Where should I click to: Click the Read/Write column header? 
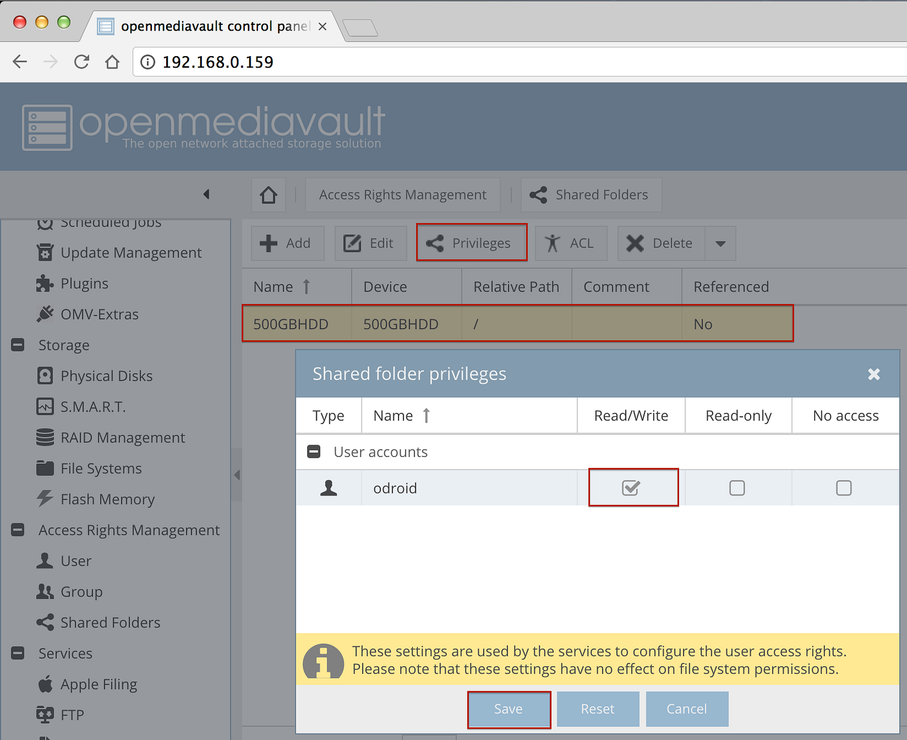point(631,416)
